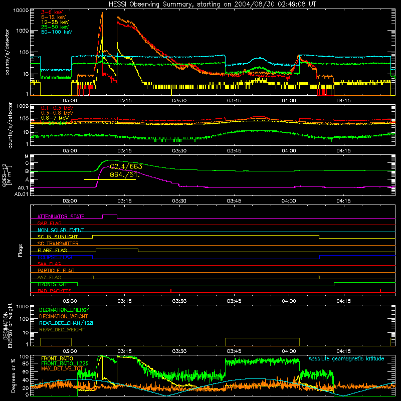Click the C2.4/663 flare annotation
Viewport: 401px width, 401px height.
126,166
